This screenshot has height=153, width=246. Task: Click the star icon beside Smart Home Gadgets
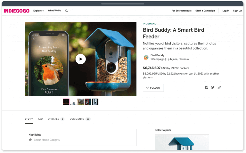(x=30, y=140)
